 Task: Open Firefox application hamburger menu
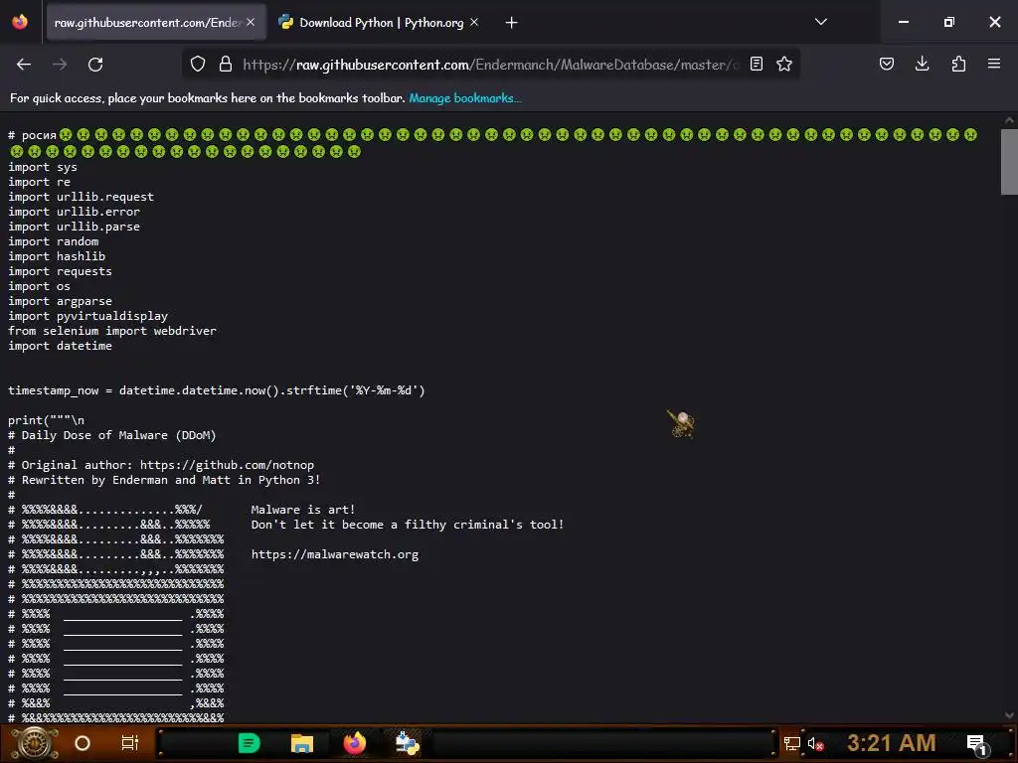(x=994, y=64)
